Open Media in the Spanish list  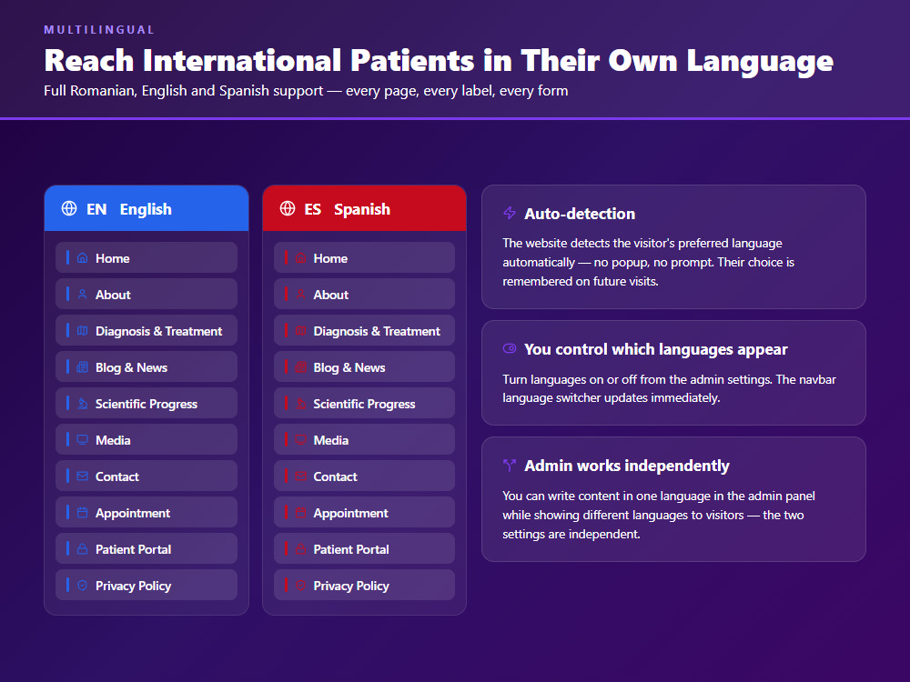point(365,439)
